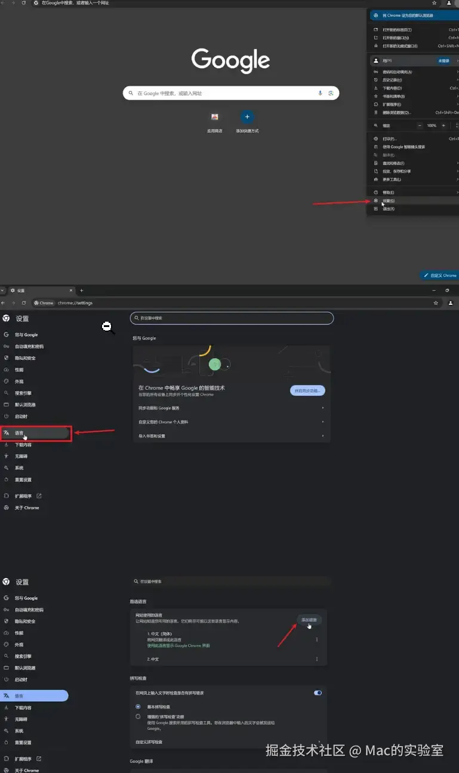The image size is (459, 773).
Task: Reload the chrome://settings page
Action: coord(24,303)
